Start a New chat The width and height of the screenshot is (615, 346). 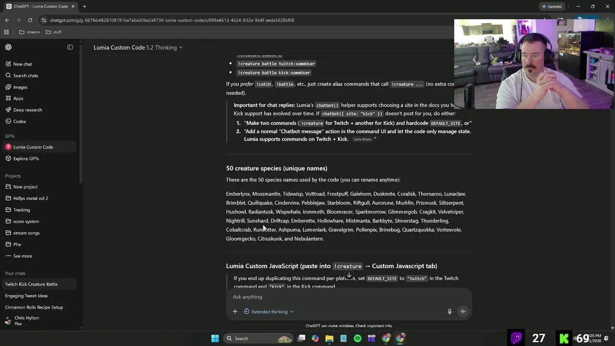tap(23, 64)
